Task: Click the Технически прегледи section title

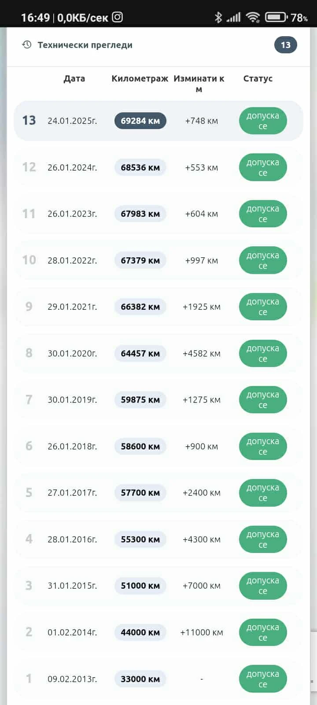Action: 85,45
